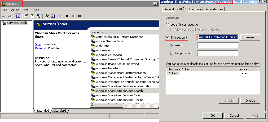Click the Export List toolbar icon
Image resolution: width=268 pixels, height=122 pixels.
(39, 16)
